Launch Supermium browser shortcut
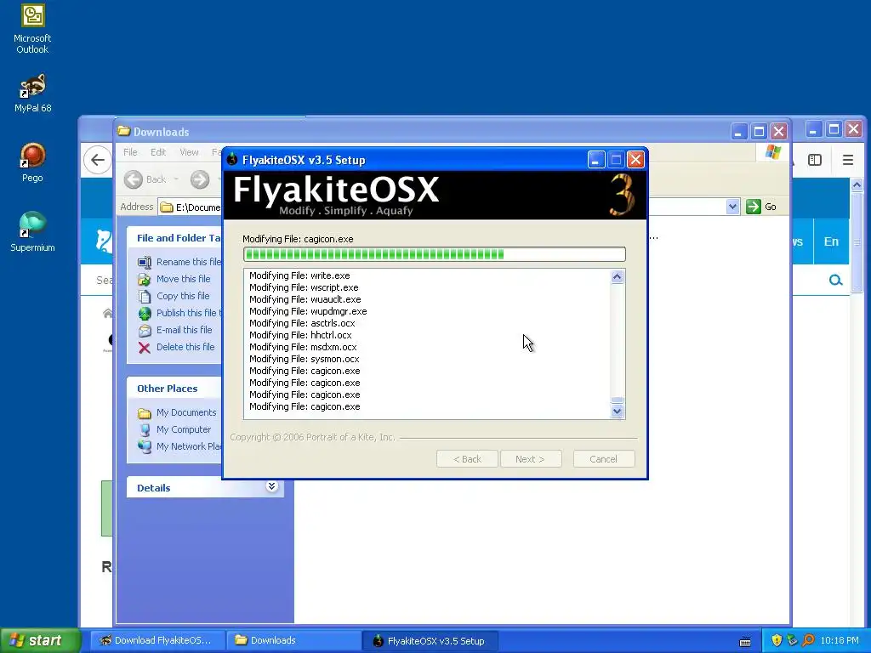Image resolution: width=871 pixels, height=653 pixels. pyautogui.click(x=32, y=232)
